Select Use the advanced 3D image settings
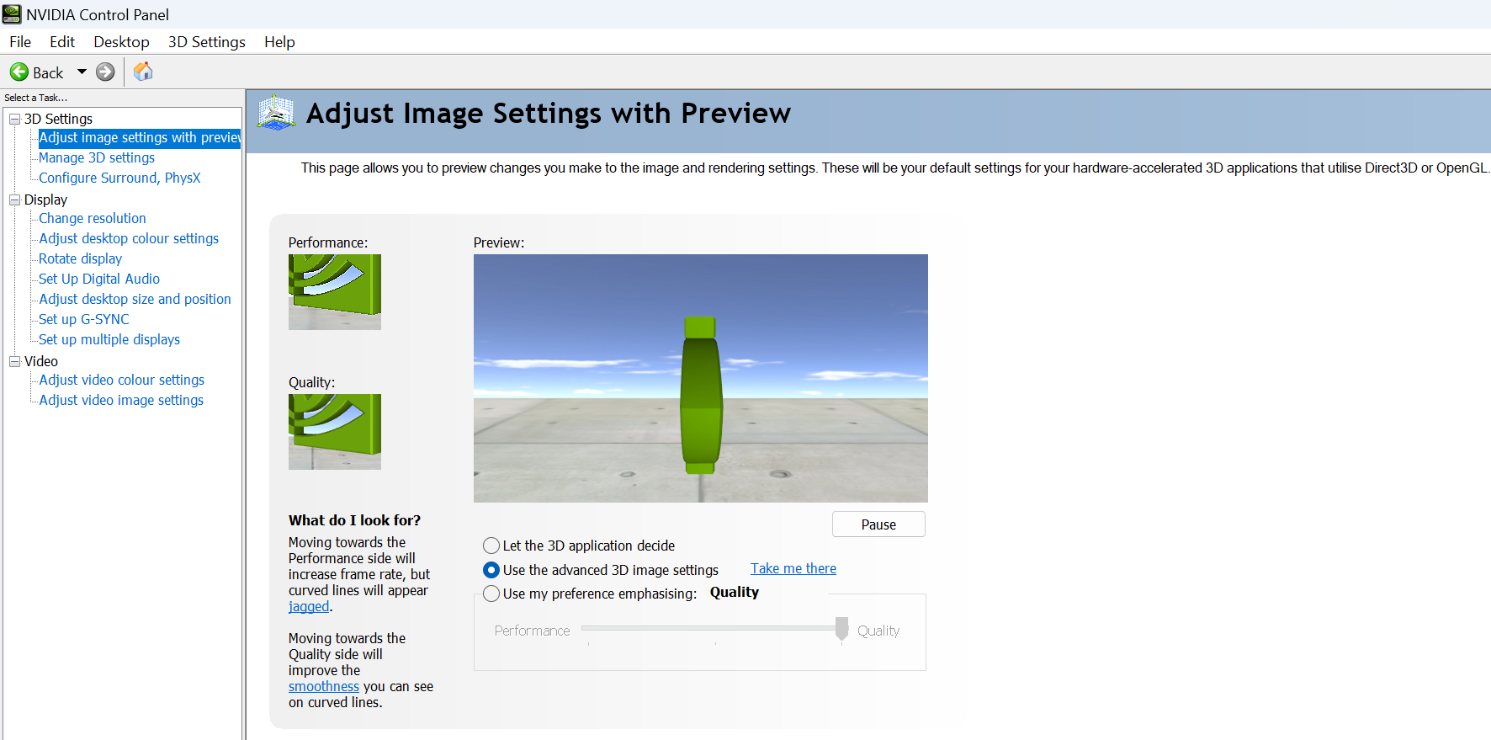This screenshot has width=1491, height=740. click(491, 570)
